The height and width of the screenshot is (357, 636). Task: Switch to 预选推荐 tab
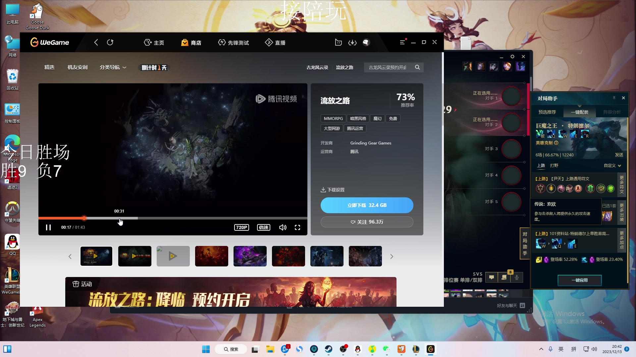coord(547,112)
